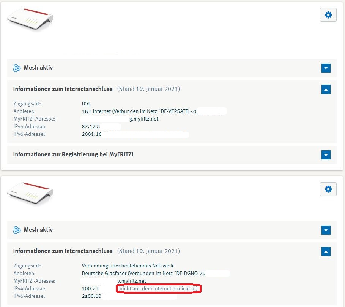The height and width of the screenshot is (307, 345).
Task: Click the first 'Informationen zum Internetanschluss' heading
Action: (x=63, y=89)
